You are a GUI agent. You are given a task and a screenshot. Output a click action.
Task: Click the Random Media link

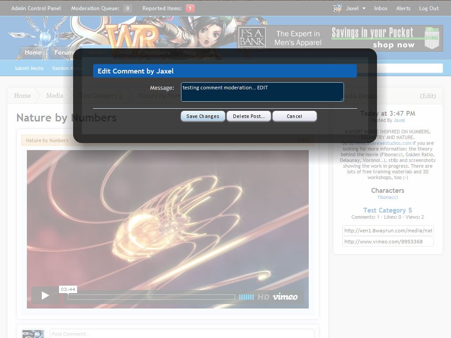(67, 68)
